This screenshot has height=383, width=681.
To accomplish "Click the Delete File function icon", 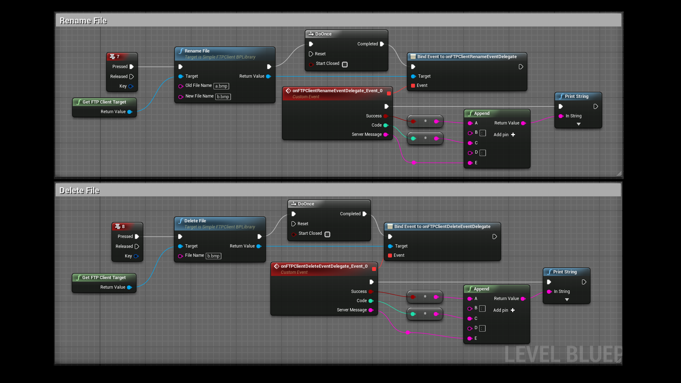I will coord(181,221).
